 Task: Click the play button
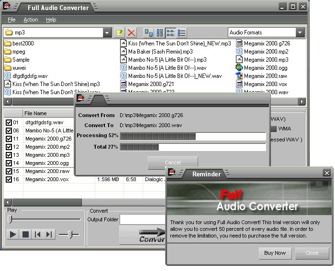pyautogui.click(x=13, y=235)
